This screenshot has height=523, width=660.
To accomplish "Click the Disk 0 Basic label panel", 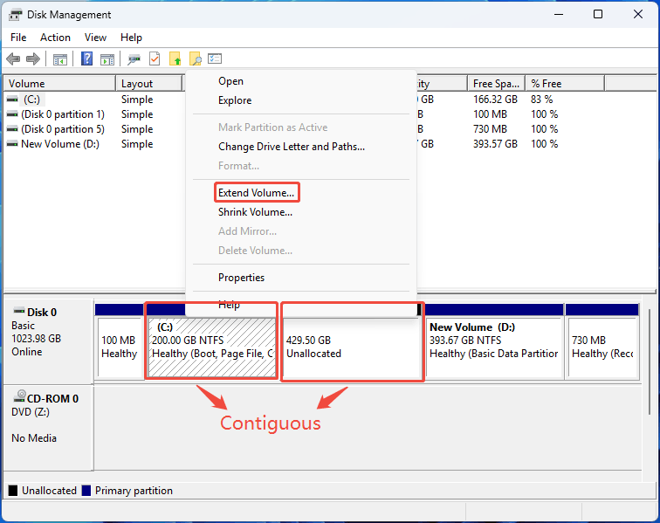I will click(48, 341).
